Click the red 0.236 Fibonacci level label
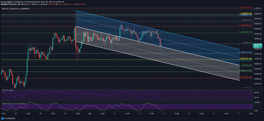The height and width of the screenshot is (121, 264). pos(244,77)
